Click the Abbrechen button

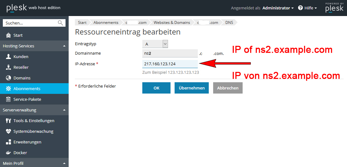click(228, 88)
